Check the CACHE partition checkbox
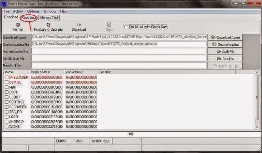 (x=6, y=127)
